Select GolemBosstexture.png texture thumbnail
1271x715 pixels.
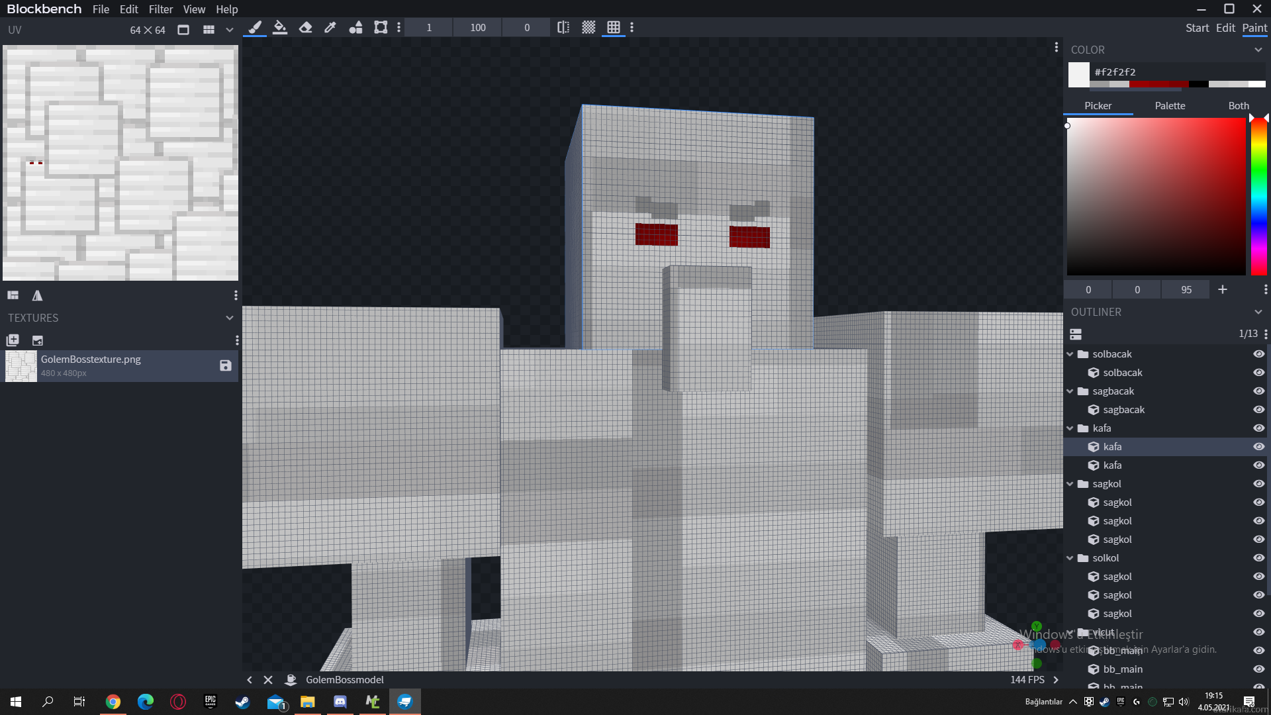21,366
